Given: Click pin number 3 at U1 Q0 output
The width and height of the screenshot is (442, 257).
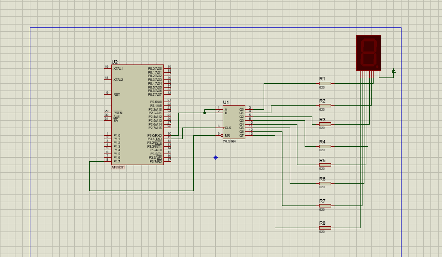Looking at the screenshot, I should pyautogui.click(x=250, y=108).
